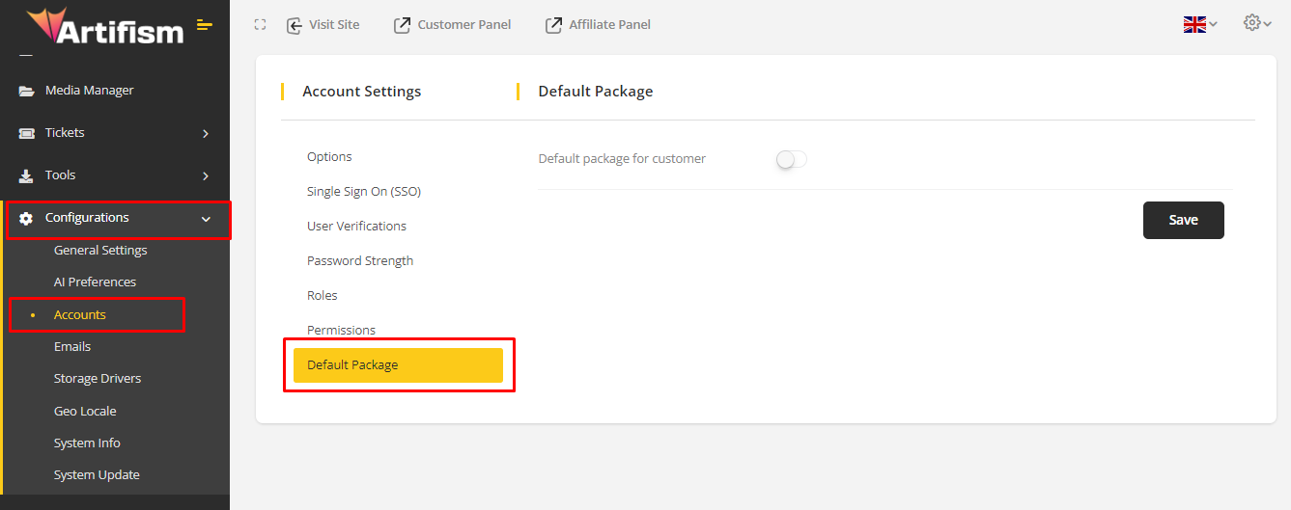Click the fullscreen expand icon in top bar
Image resolution: width=1291 pixels, height=510 pixels.
coord(260,25)
